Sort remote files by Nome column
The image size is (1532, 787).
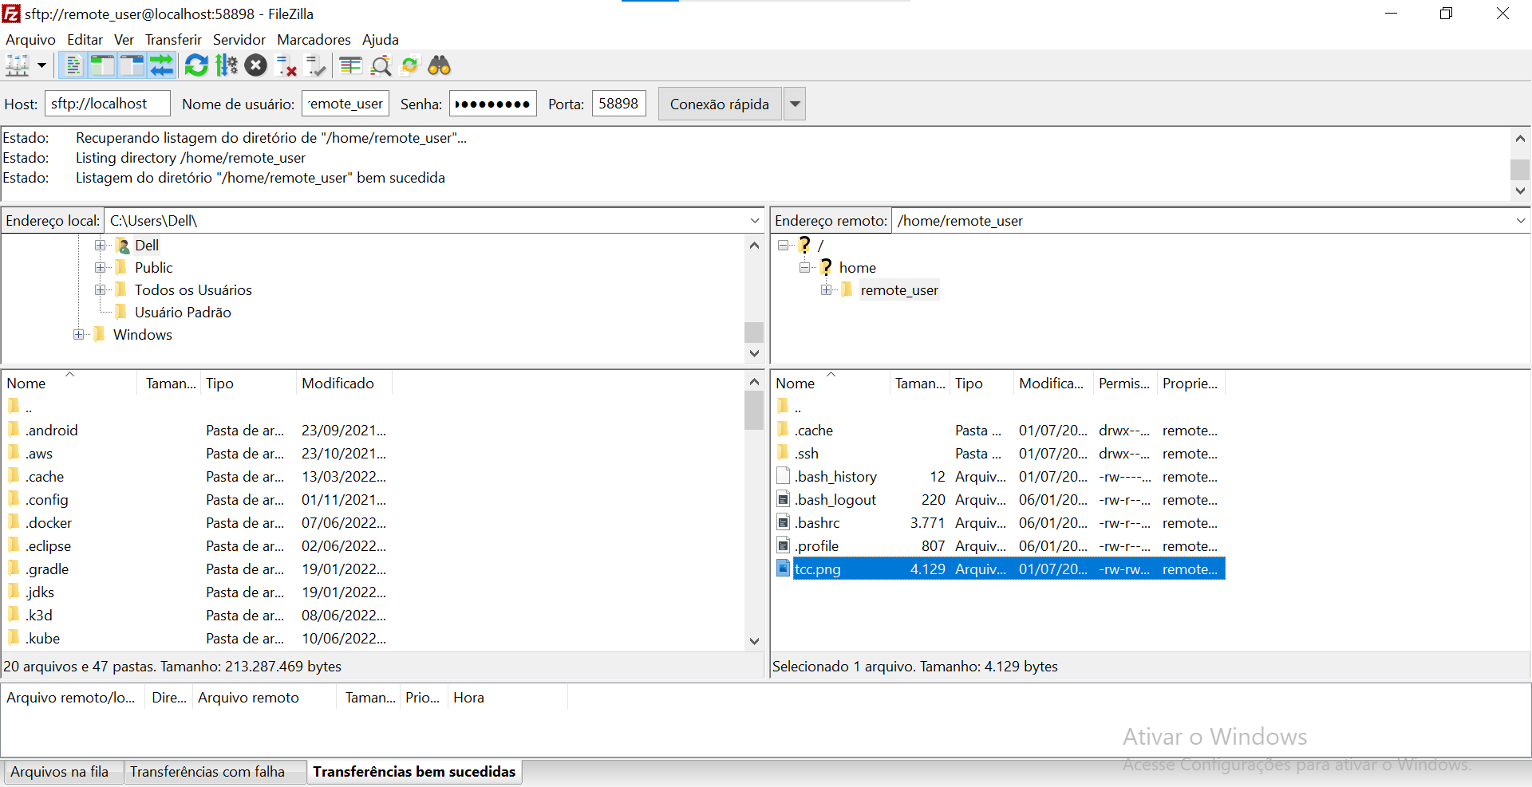830,384
